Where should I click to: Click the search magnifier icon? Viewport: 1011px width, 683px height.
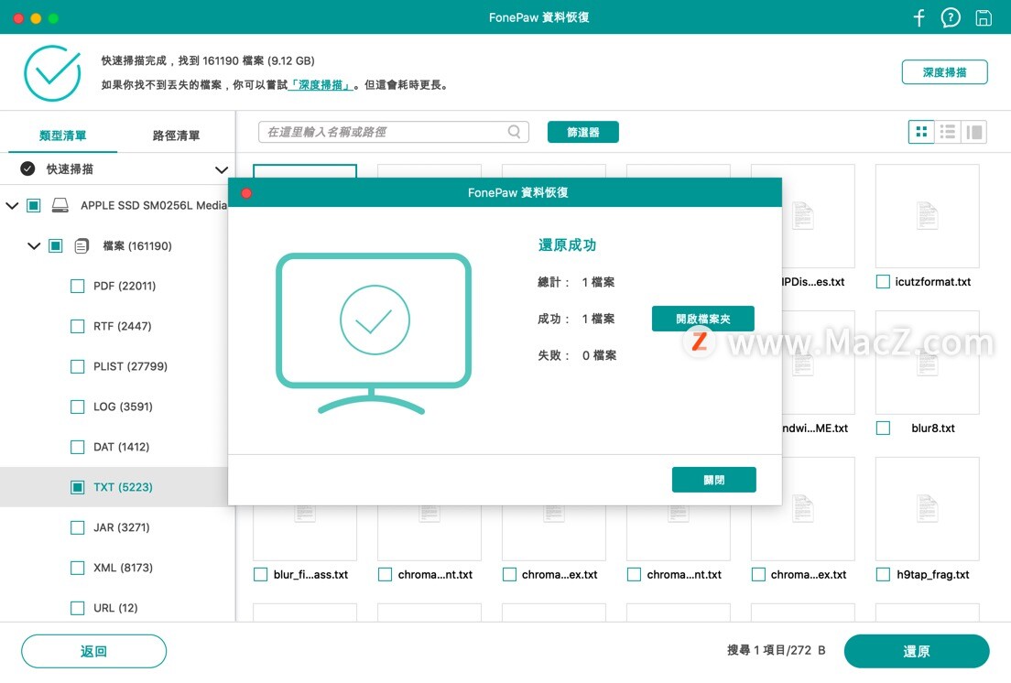514,132
